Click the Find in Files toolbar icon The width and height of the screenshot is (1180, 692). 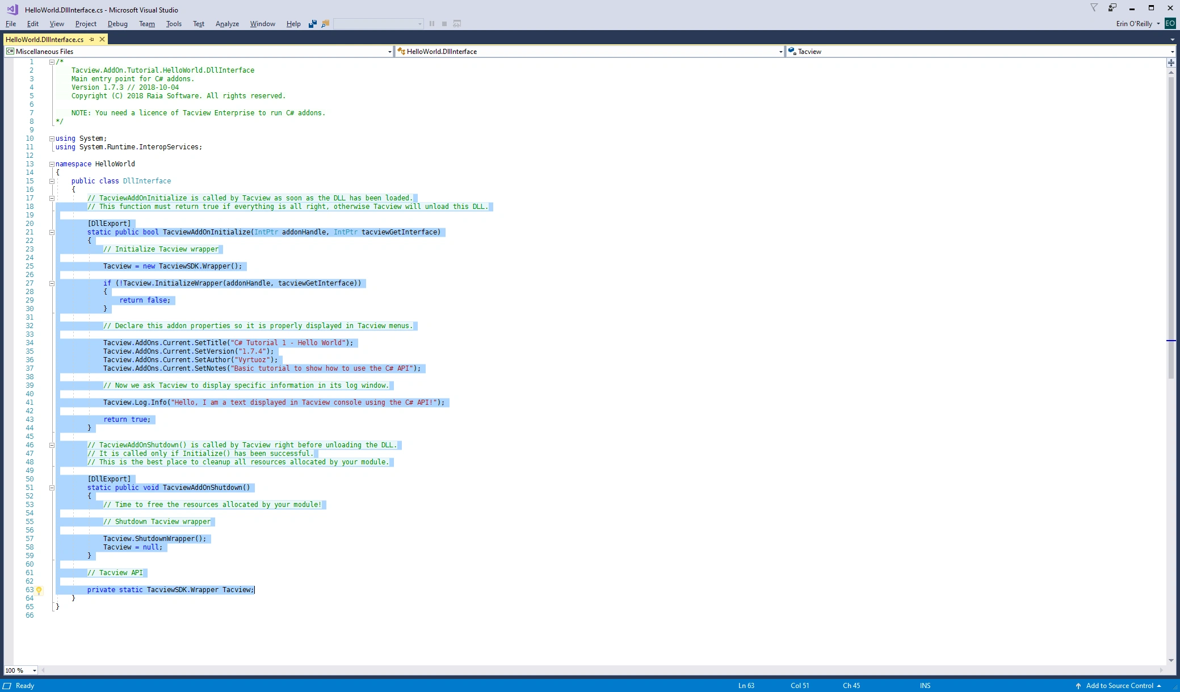[325, 24]
